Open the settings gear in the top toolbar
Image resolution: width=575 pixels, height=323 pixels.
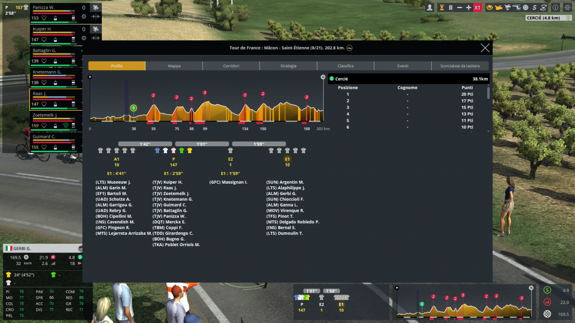(568, 7)
